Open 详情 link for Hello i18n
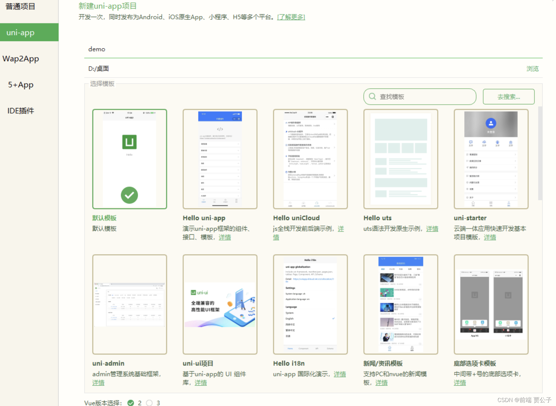 click(x=340, y=374)
